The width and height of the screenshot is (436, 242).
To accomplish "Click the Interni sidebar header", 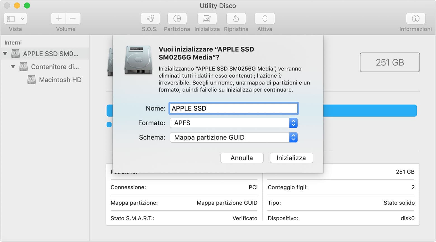I will coord(13,42).
